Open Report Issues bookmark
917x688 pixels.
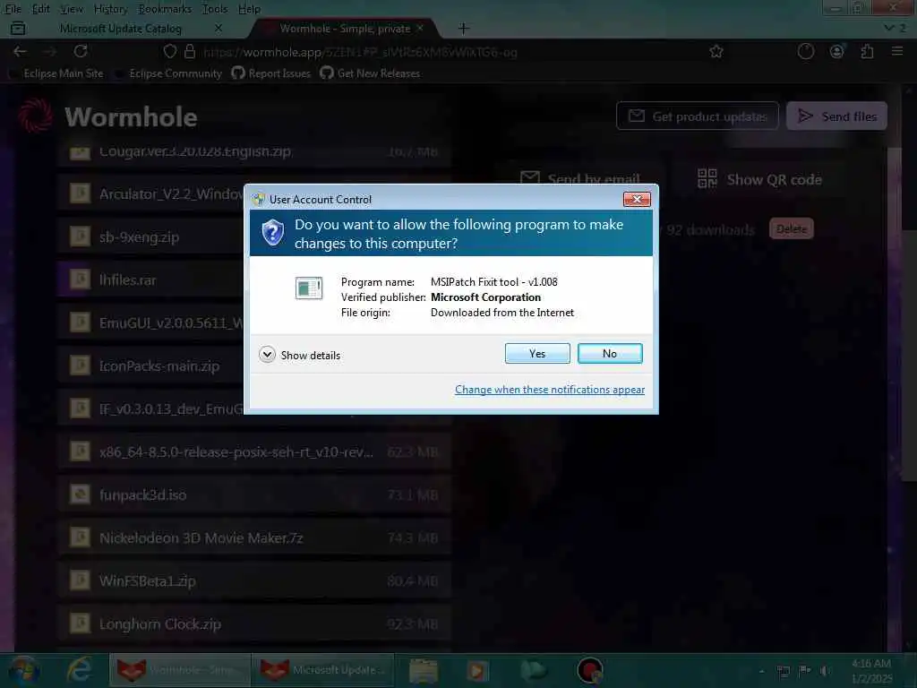271,73
